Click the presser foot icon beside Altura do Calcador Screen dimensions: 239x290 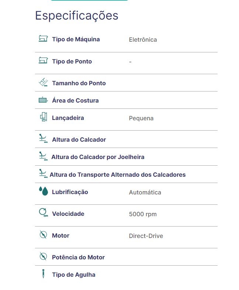coord(43,139)
